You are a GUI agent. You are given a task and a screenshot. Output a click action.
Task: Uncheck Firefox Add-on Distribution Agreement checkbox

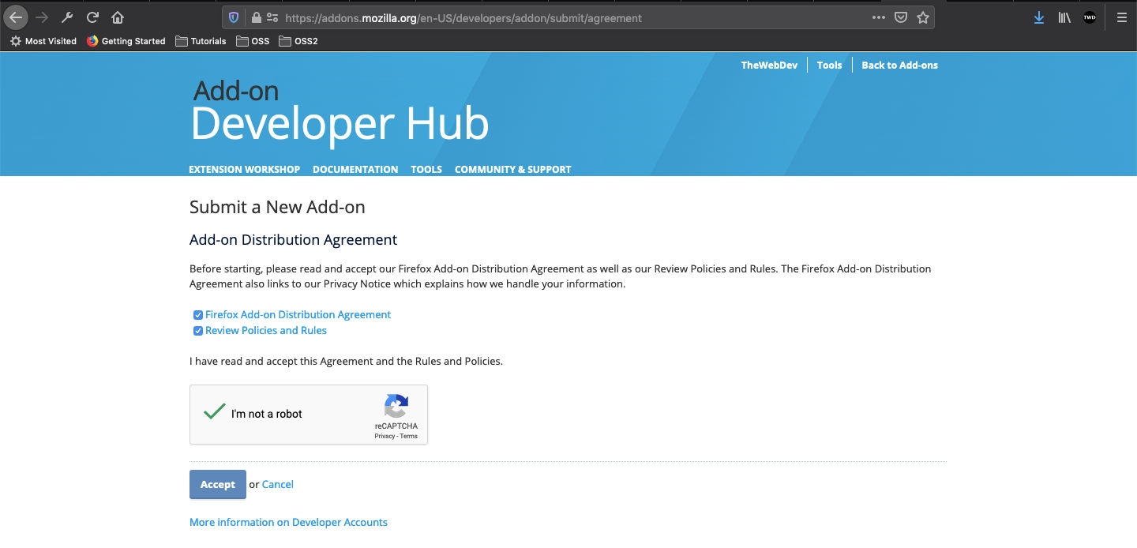click(198, 315)
